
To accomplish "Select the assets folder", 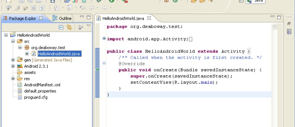I will 30,72.
